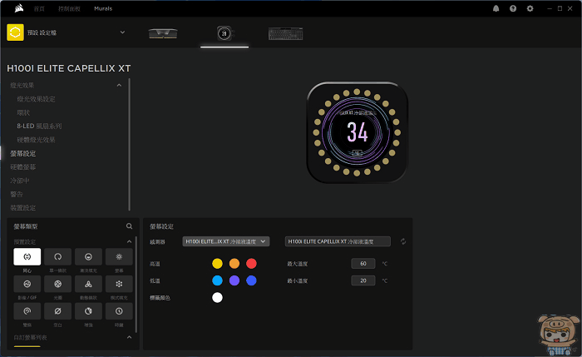Select the 同心 concentric screen type
This screenshot has width=582, height=357.
coord(27,256)
